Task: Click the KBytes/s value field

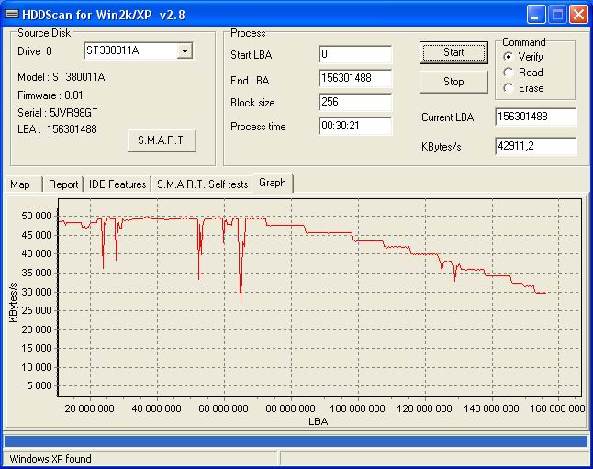Action: pyautogui.click(x=535, y=146)
